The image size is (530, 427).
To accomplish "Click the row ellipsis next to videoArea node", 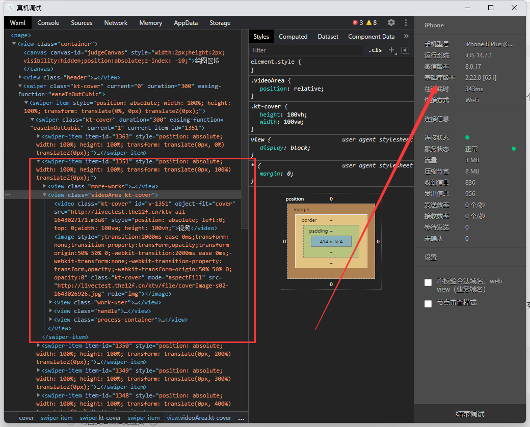I will (8, 195).
